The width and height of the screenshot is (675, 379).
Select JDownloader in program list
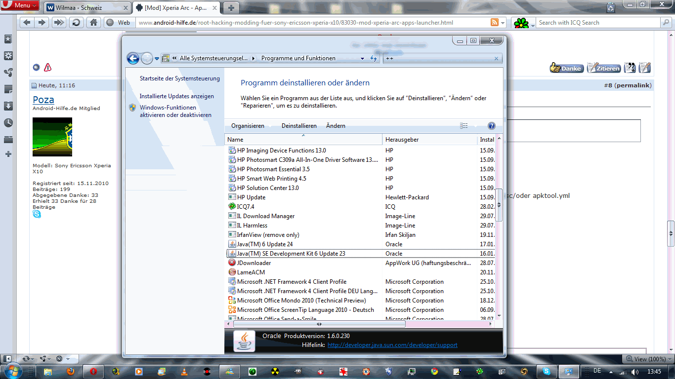click(361, 263)
